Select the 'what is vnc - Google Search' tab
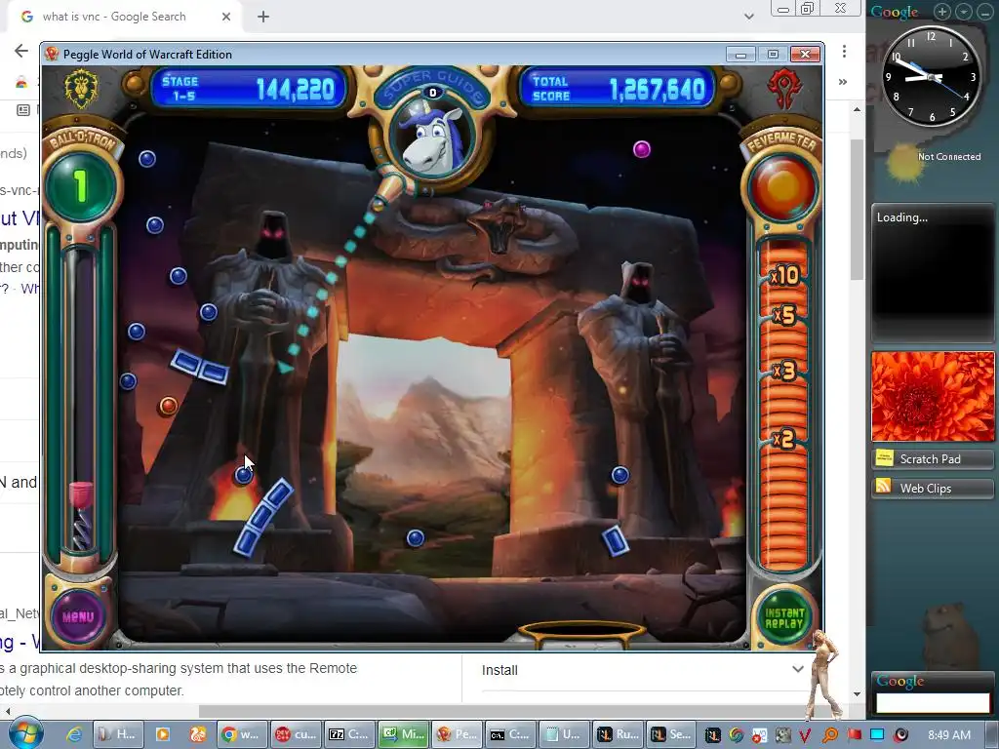This screenshot has height=749, width=999. coord(114,17)
